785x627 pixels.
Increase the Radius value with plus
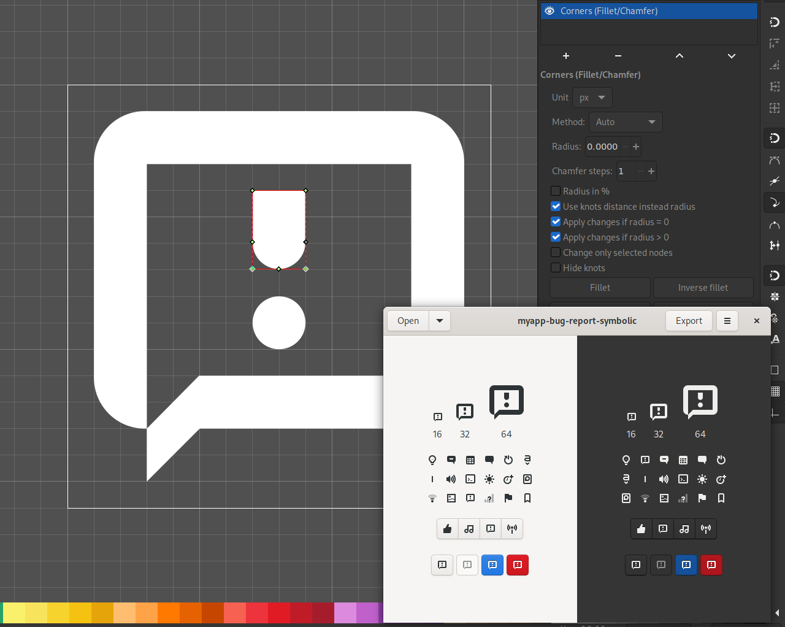coord(636,147)
